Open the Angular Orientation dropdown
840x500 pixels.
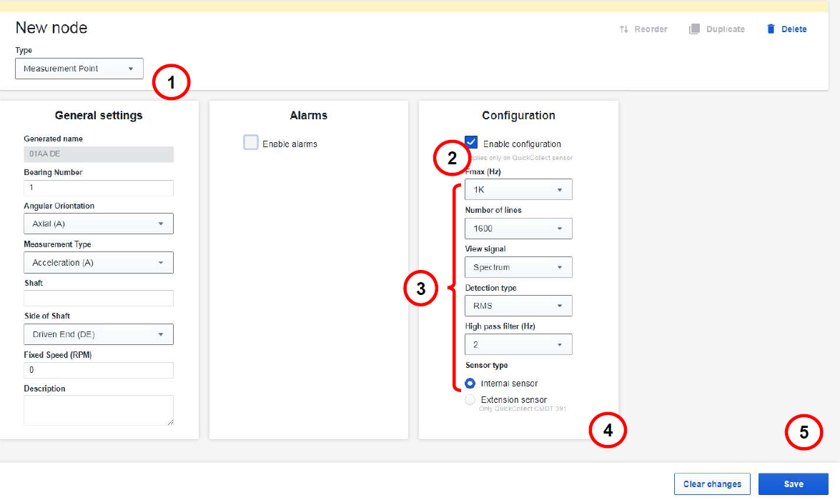(99, 224)
